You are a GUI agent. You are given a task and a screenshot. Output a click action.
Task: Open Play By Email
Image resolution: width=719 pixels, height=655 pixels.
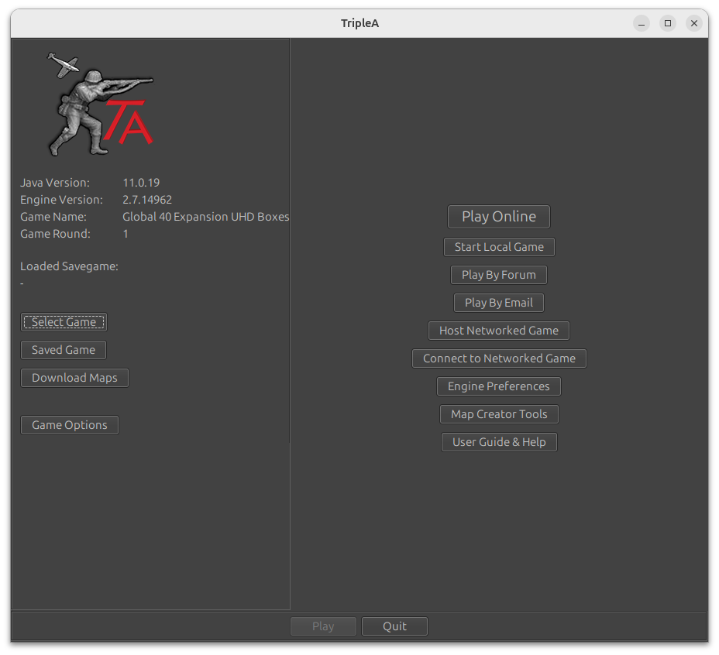coord(498,303)
